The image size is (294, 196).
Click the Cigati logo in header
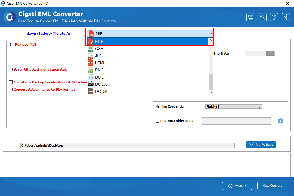[x=10, y=17]
